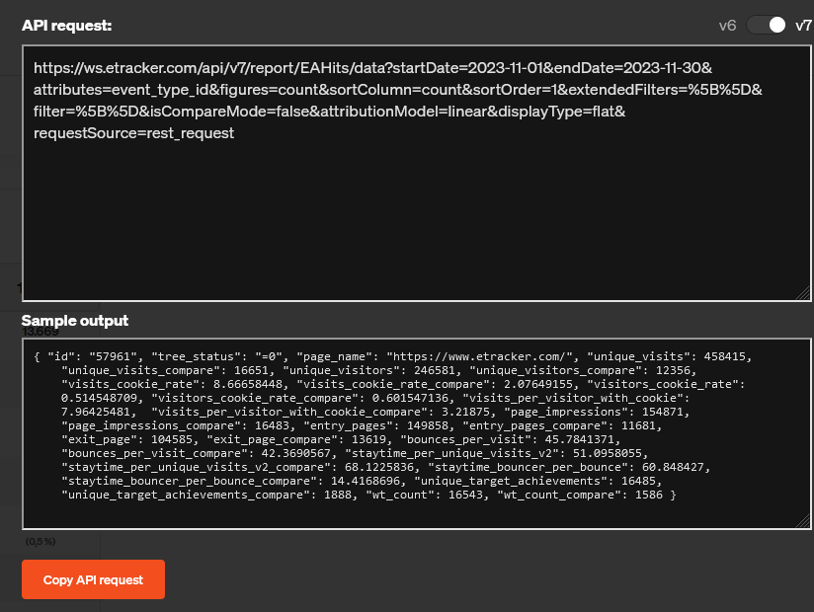Click the Copy API request button
Screen dimensions: 814x612
pos(93,579)
